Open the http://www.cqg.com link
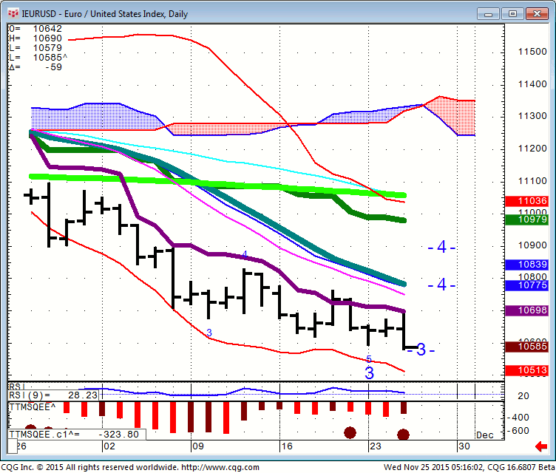The height and width of the screenshot is (473, 556). [x=220, y=467]
